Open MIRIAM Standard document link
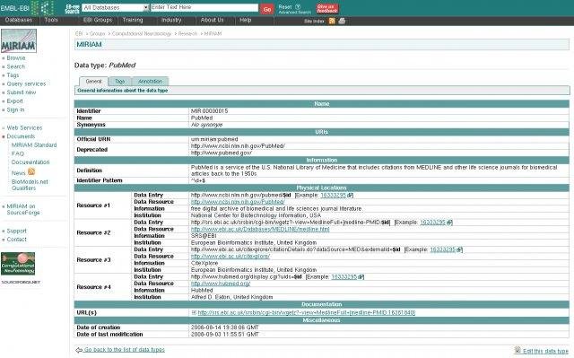 [x=34, y=145]
